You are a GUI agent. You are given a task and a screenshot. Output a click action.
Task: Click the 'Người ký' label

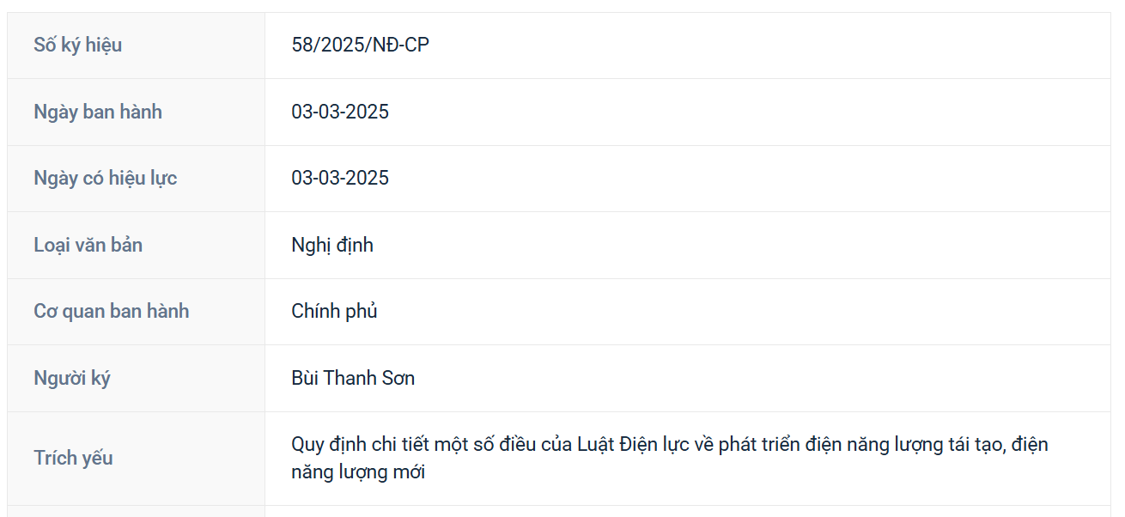point(72,378)
